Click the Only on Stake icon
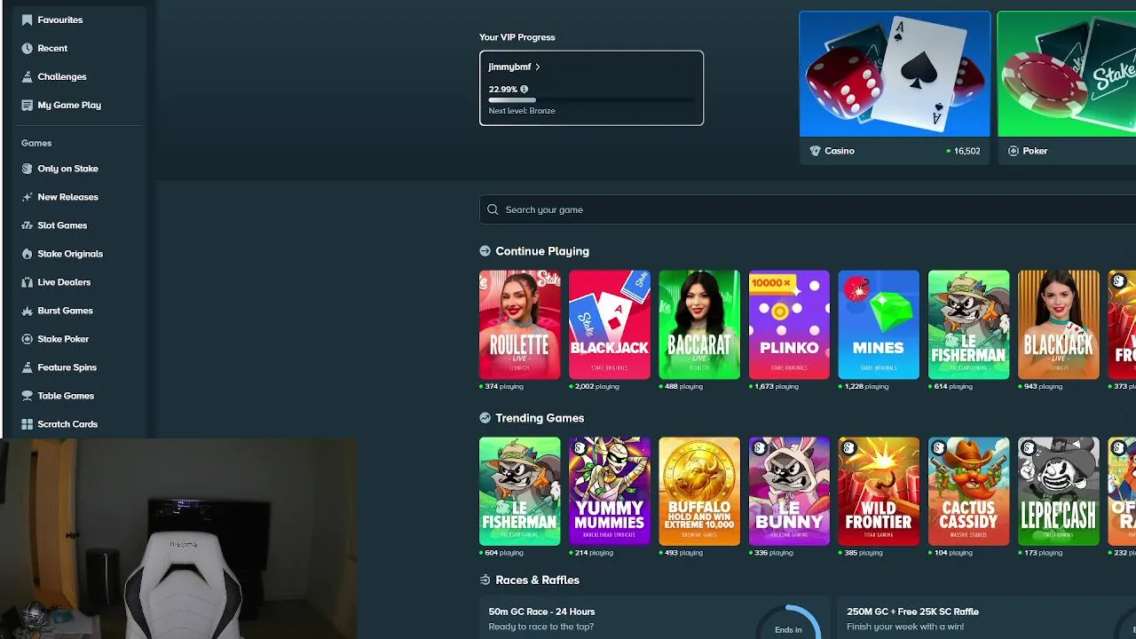The width and height of the screenshot is (1136, 639). click(x=27, y=169)
